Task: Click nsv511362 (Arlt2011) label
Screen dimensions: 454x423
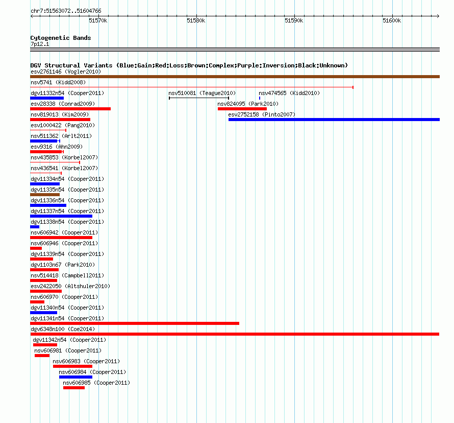Action: coord(61,136)
